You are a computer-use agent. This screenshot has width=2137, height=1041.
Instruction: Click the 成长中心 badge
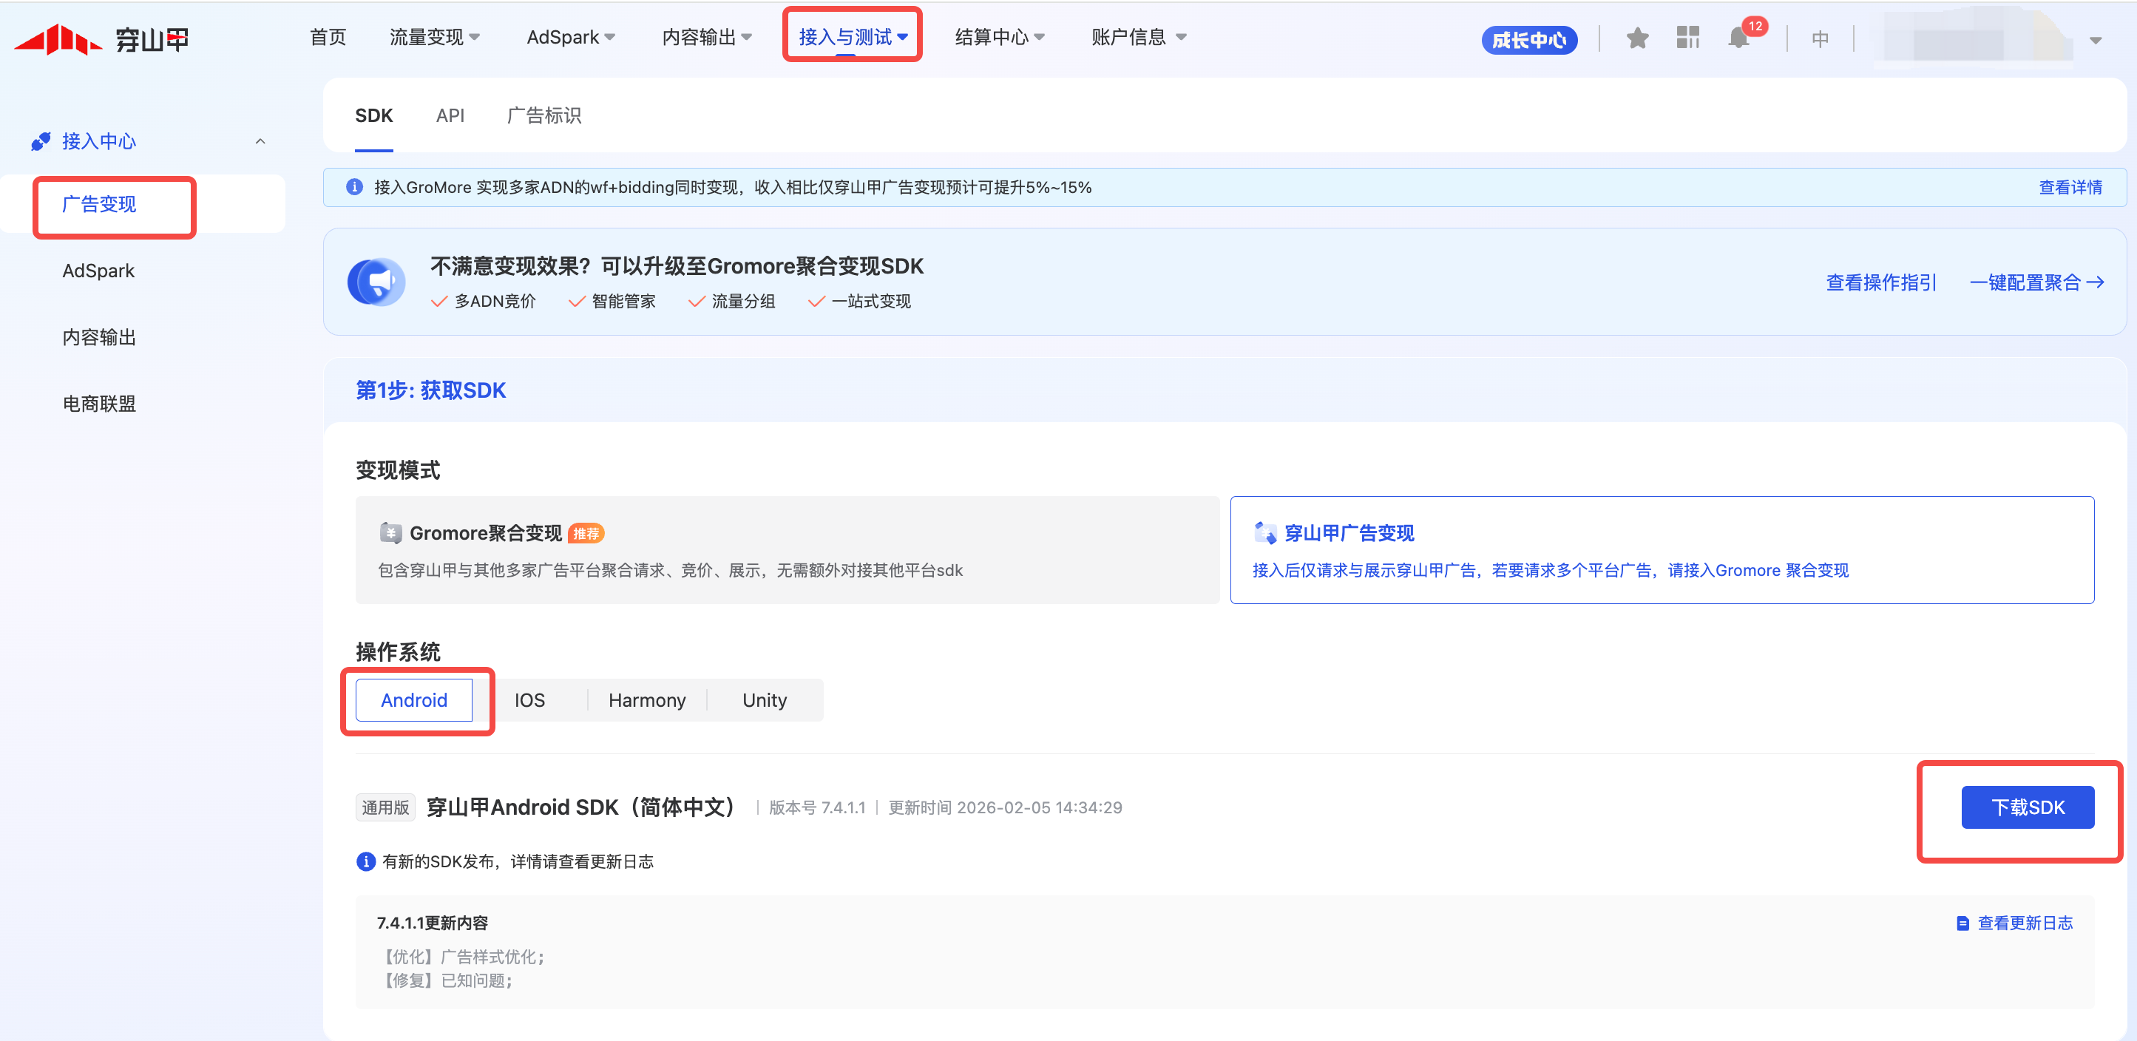[1529, 40]
